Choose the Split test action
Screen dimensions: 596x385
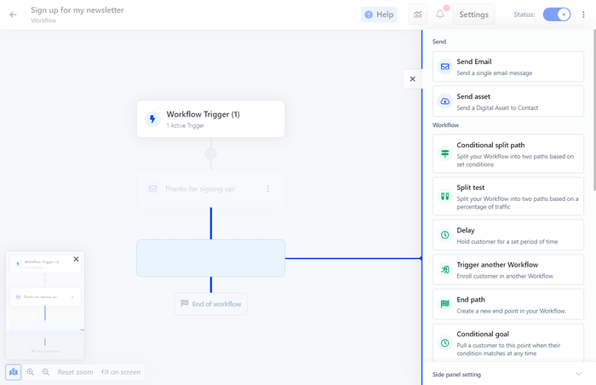click(x=507, y=196)
